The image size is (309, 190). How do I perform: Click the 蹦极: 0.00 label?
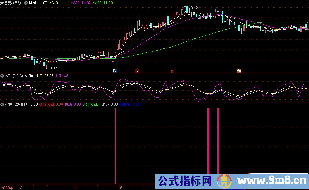coord(109,105)
